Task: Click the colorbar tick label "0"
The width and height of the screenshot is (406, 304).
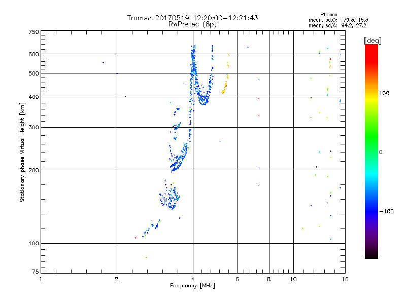Action: (x=380, y=153)
